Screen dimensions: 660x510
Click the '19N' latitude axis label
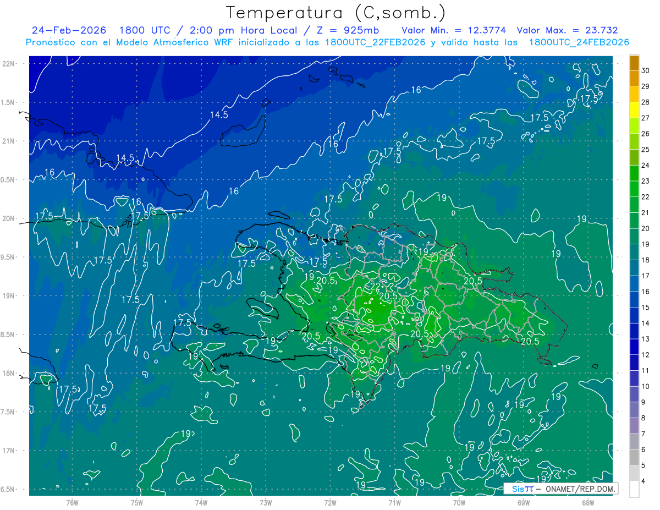[8, 296]
